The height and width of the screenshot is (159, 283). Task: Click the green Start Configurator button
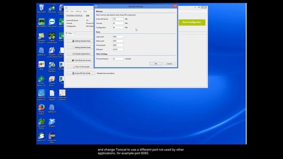pyautogui.click(x=192, y=23)
